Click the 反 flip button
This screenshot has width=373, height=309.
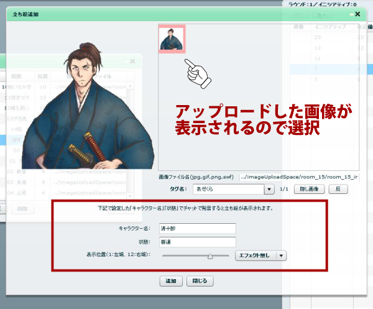click(x=338, y=189)
